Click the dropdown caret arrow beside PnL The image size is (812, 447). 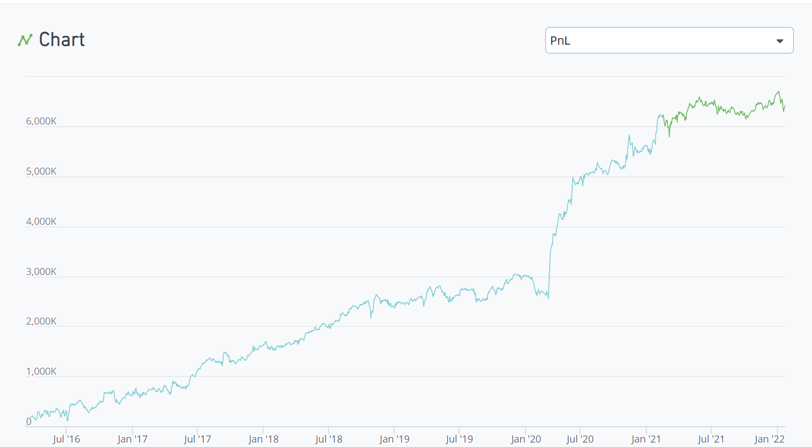point(779,41)
